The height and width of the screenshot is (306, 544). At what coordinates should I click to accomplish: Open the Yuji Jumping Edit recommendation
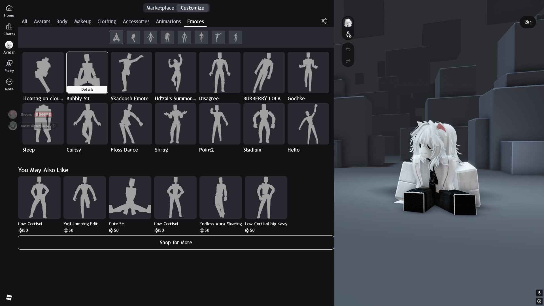(85, 197)
